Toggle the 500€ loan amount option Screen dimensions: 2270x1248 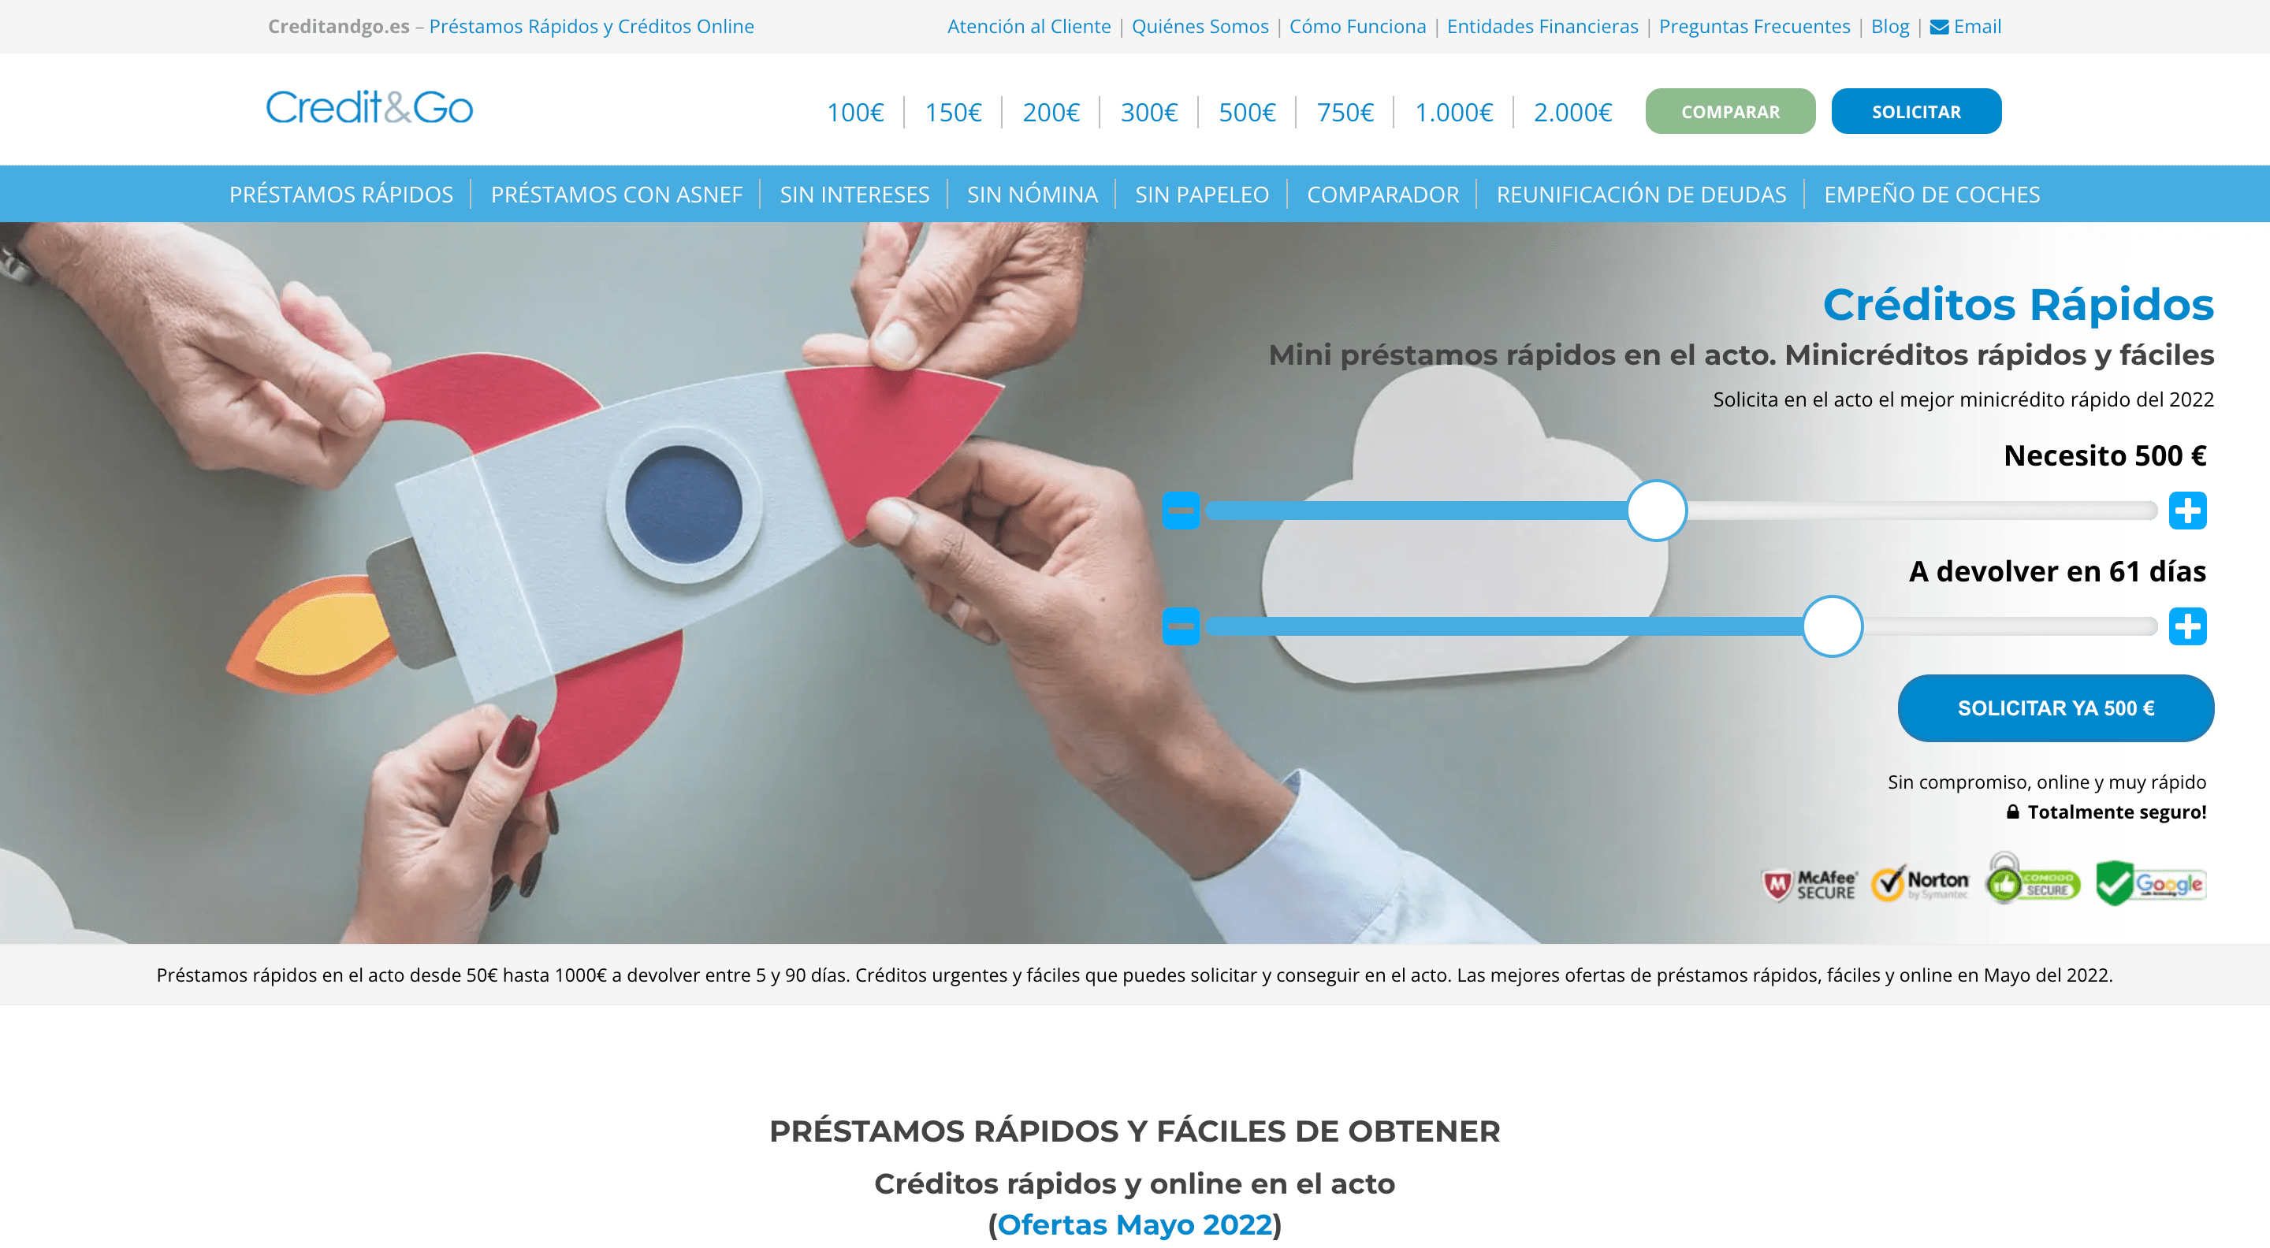tap(1246, 112)
